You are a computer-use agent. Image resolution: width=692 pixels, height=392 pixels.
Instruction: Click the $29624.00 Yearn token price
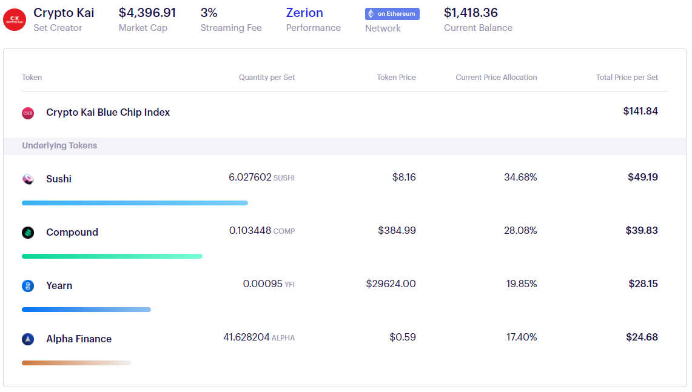[x=391, y=284]
